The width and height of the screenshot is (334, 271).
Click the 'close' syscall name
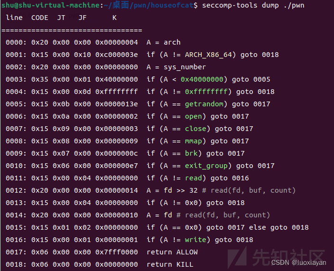(x=195, y=129)
